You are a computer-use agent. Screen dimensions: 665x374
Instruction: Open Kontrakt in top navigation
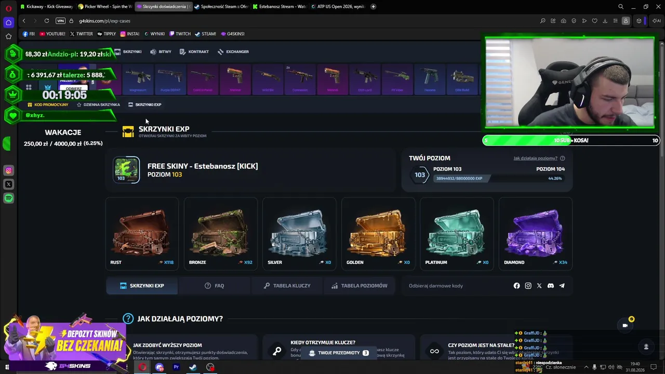[x=194, y=51]
